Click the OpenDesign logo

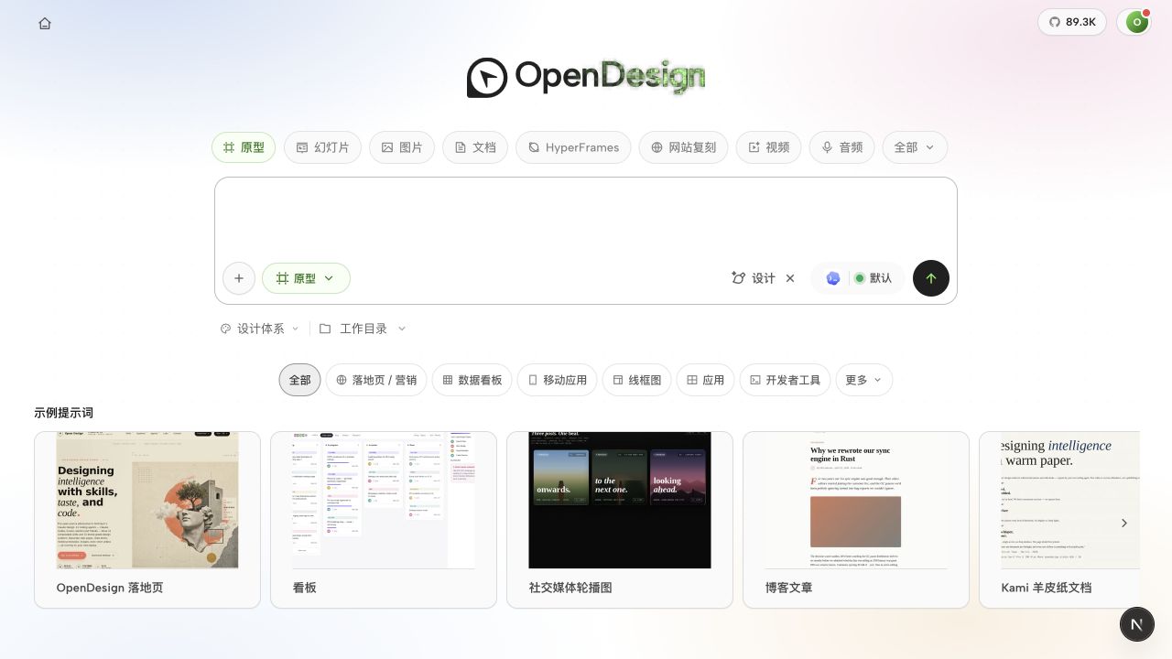[586, 77]
